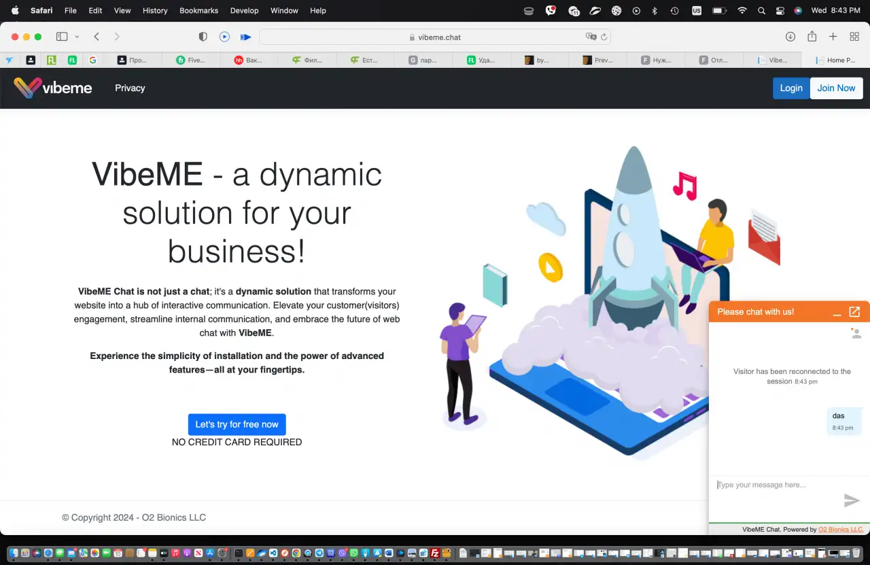Open the Bookmarks menu
This screenshot has width=870, height=565.
pyautogui.click(x=198, y=11)
